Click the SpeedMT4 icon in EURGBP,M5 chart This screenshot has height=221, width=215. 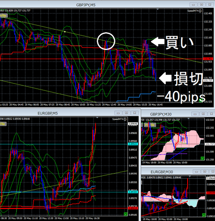pyautogui.click(x=125, y=119)
